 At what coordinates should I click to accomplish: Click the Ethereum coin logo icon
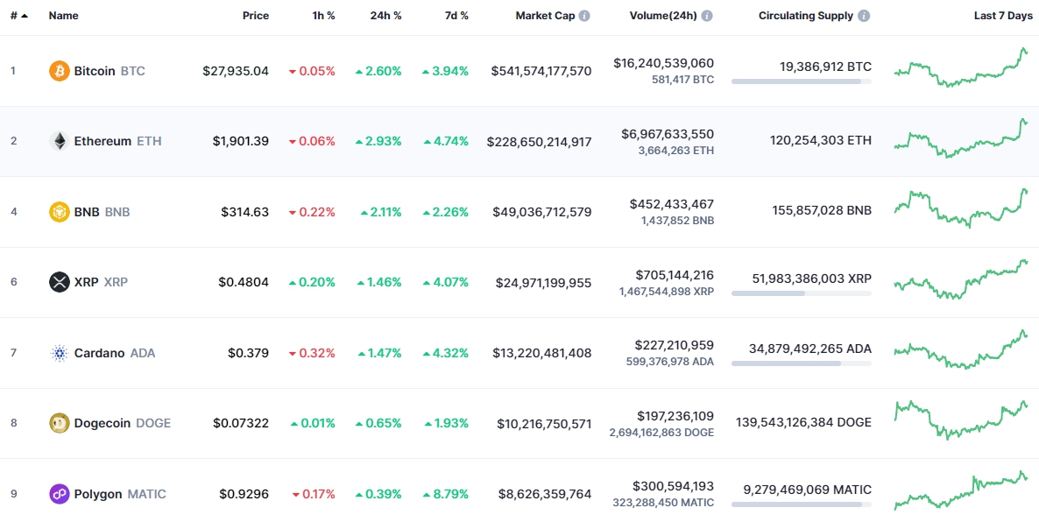[x=59, y=141]
